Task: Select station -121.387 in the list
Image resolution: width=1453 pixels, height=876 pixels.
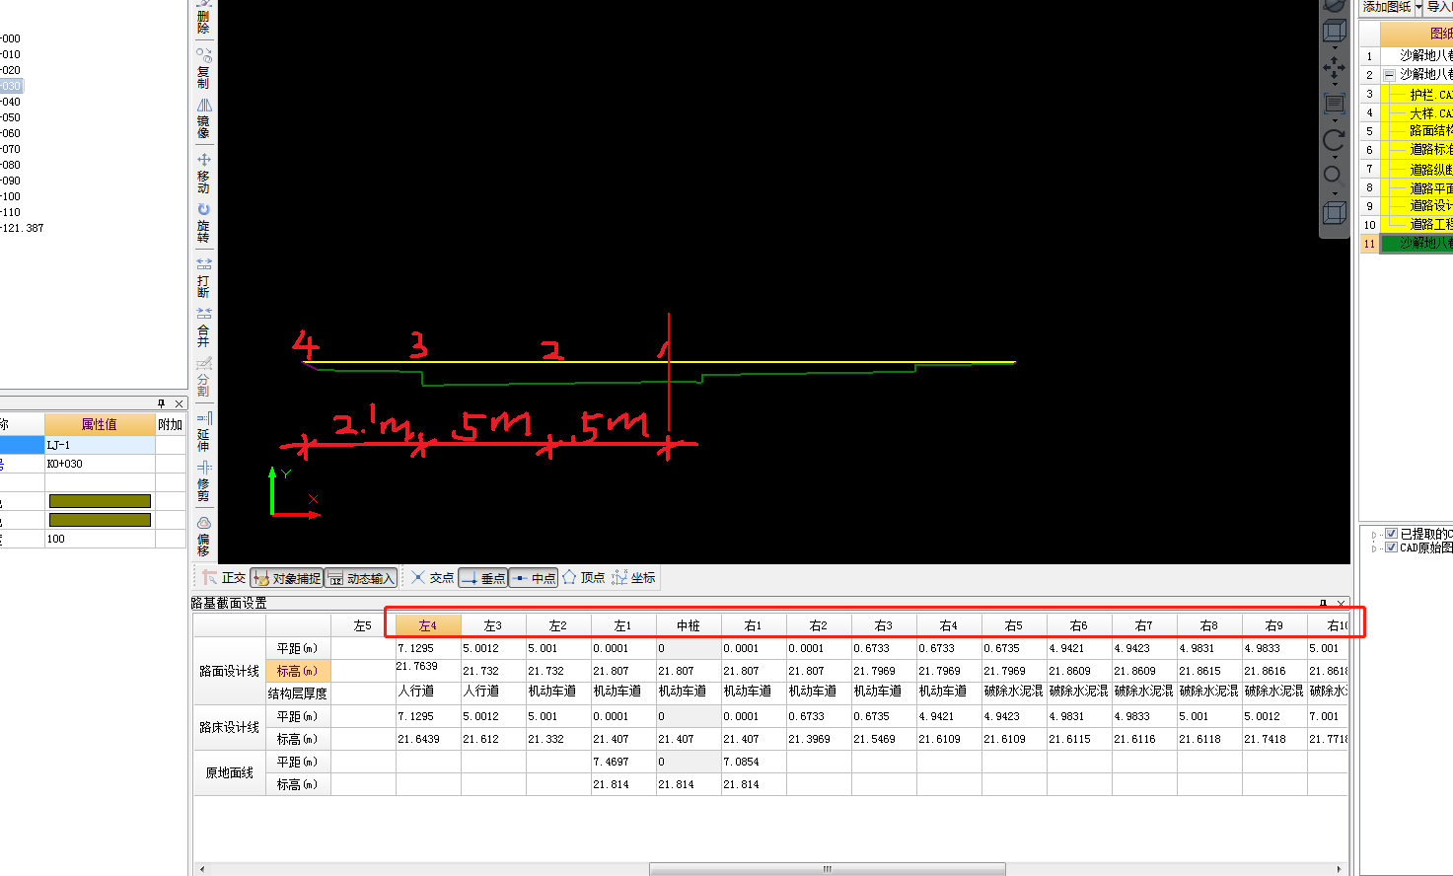Action: (23, 228)
